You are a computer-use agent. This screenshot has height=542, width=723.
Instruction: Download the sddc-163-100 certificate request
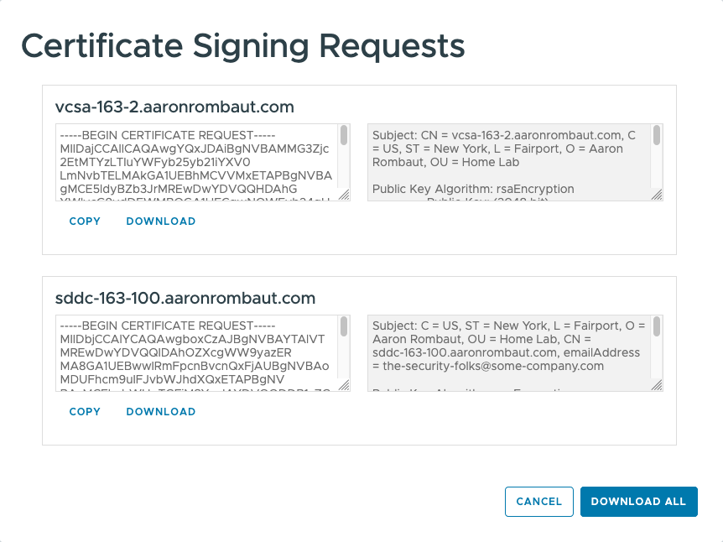(x=161, y=412)
